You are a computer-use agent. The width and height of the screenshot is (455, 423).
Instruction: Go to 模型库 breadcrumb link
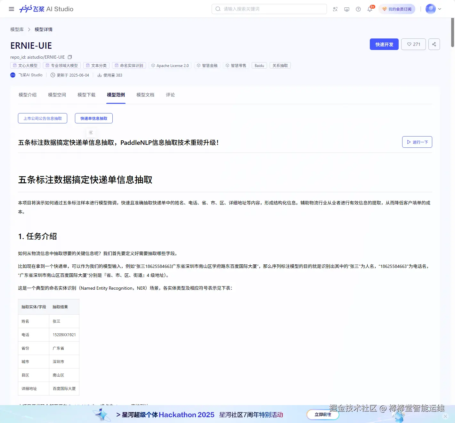[17, 29]
